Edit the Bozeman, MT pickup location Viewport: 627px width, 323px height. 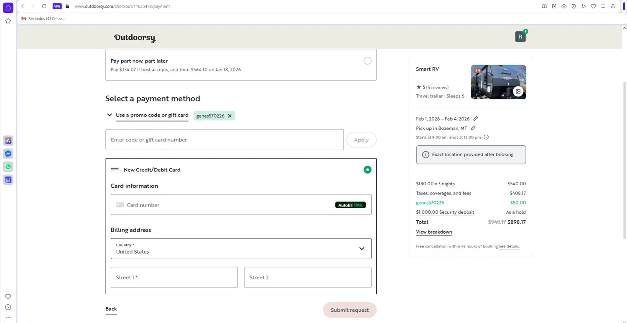(x=473, y=128)
